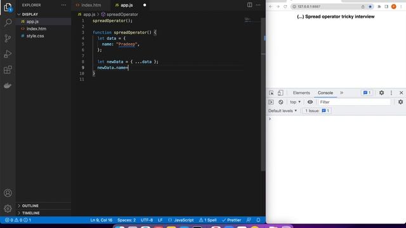Screen dimensions: 406x228
Task: Open the Manage gear in activity bar
Action: pos(8,208)
